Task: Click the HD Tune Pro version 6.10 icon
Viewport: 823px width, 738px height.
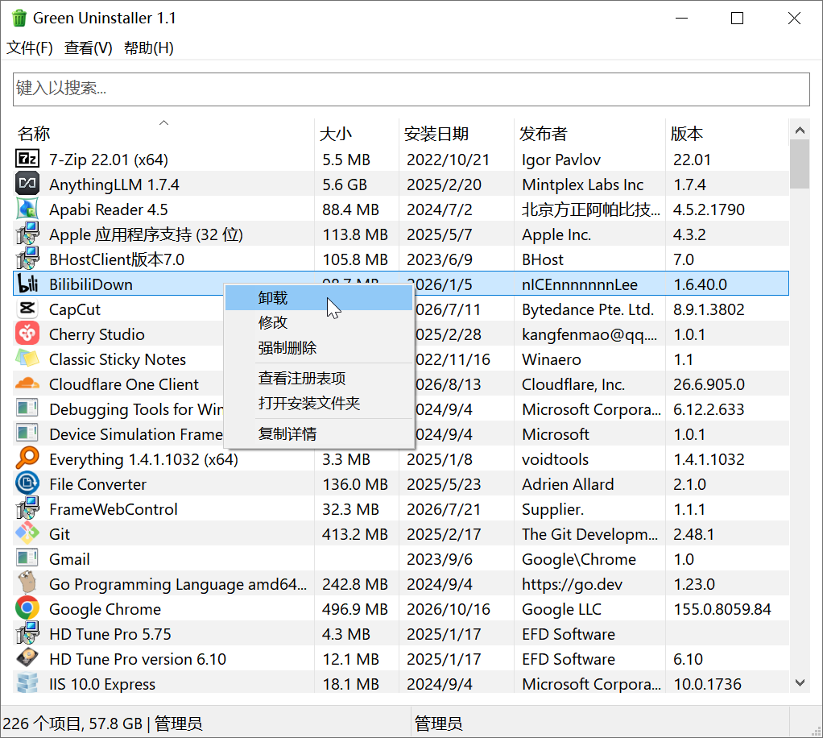Action: coord(27,658)
